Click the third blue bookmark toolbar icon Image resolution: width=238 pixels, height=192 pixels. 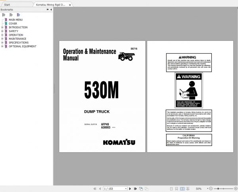pos(18,15)
